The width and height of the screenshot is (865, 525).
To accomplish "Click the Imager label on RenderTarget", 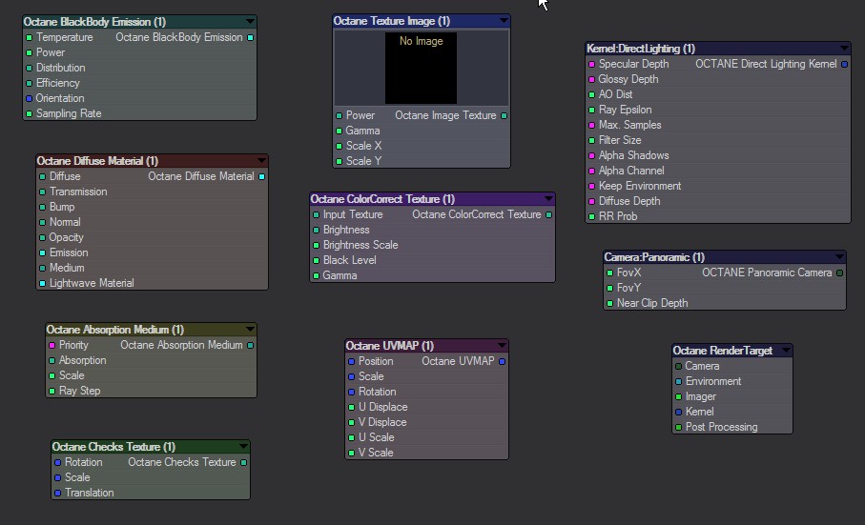I will pos(701,396).
